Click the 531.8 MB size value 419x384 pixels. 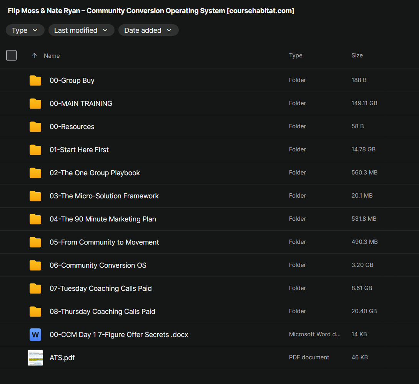364,219
